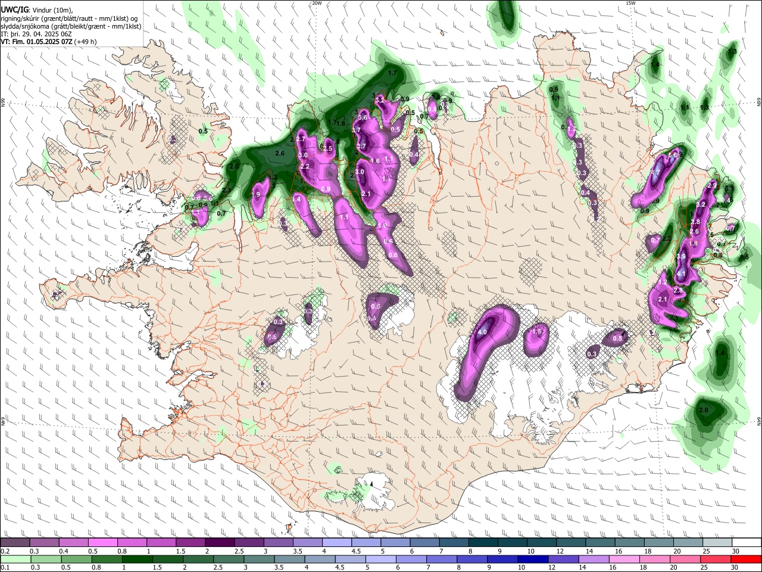
Task: Click the 4.0 snowfall value on the glacier
Action: (x=482, y=332)
